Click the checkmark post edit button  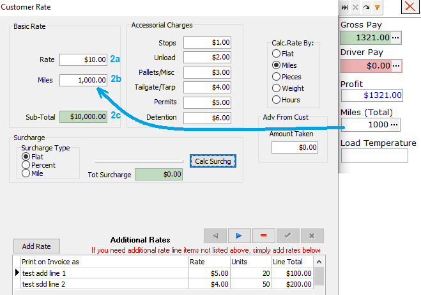(287, 235)
